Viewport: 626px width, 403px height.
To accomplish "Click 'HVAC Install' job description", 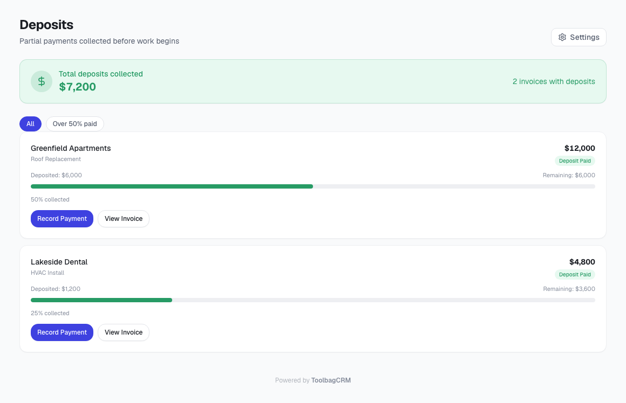I will [47, 273].
